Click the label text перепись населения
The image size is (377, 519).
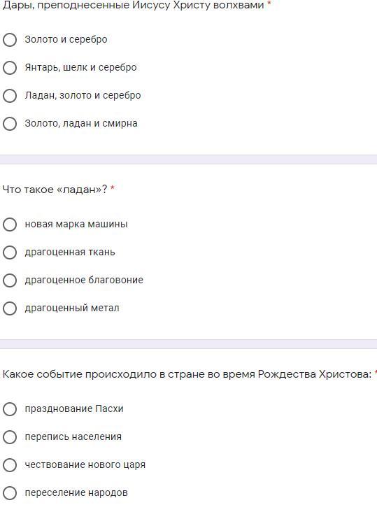pos(73,436)
